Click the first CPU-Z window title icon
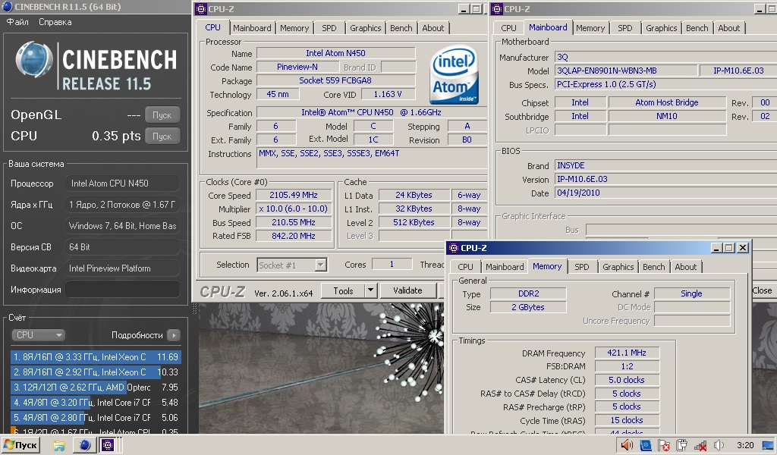Image resolution: width=777 pixels, height=455 pixels. (x=200, y=8)
